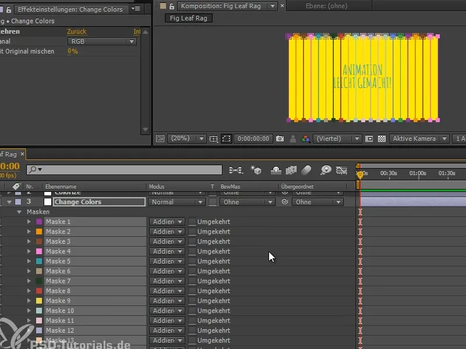Expand the Maske 1 disclosure triangle
Image resolution: width=466 pixels, height=349 pixels.
click(29, 222)
